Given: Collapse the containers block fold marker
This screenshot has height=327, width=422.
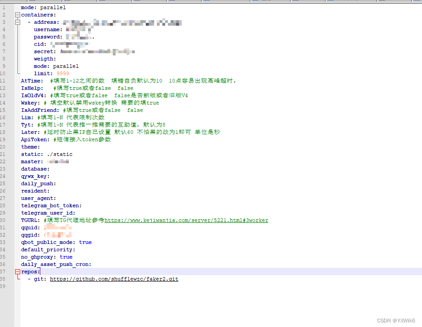Looking at the screenshot, I should (x=17, y=15).
